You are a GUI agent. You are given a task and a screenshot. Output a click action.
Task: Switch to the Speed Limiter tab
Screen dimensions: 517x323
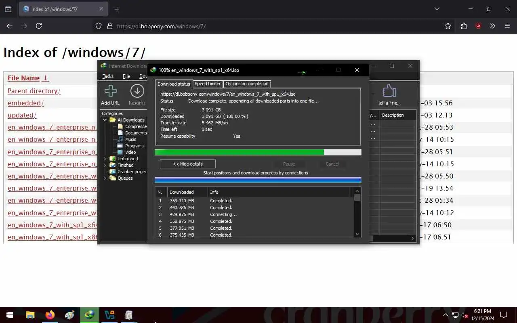(208, 84)
